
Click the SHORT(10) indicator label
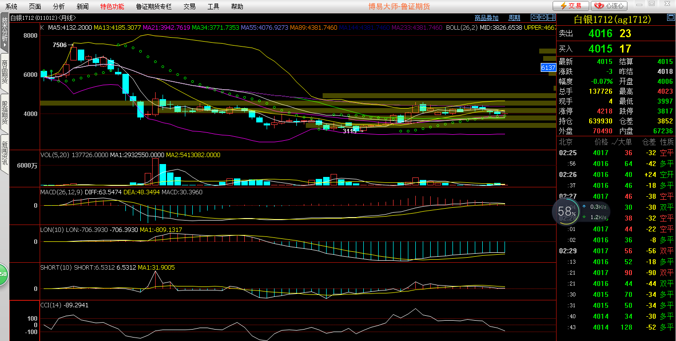tap(56, 268)
